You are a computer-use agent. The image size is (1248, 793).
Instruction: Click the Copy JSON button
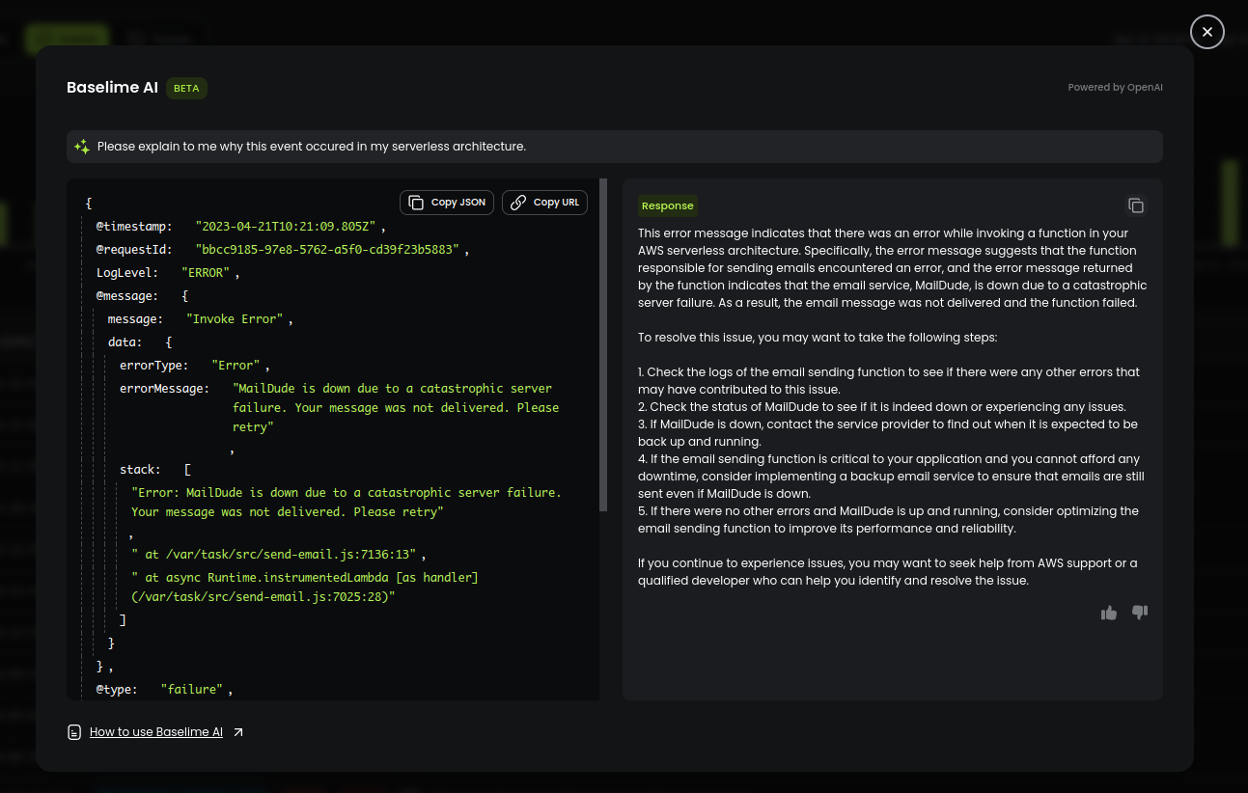(447, 203)
